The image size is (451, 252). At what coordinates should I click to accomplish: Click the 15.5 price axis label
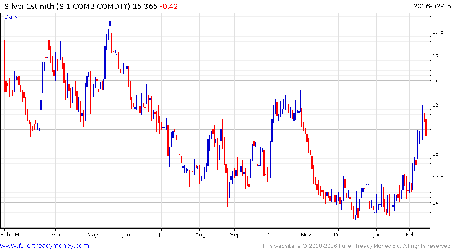[x=438, y=130]
